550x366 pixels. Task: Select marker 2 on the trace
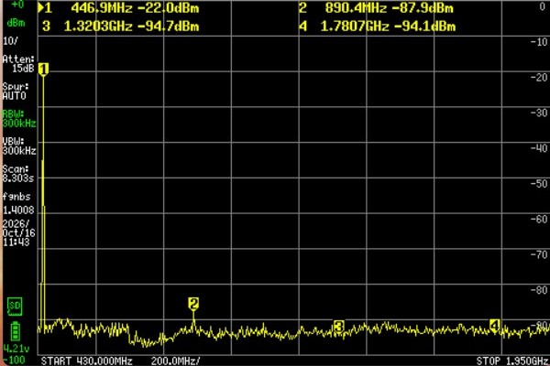coord(193,304)
